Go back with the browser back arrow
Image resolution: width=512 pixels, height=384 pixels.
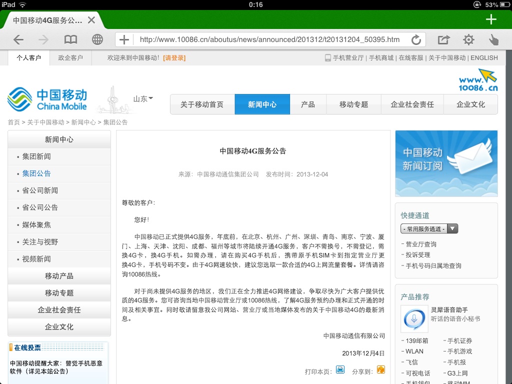point(18,40)
